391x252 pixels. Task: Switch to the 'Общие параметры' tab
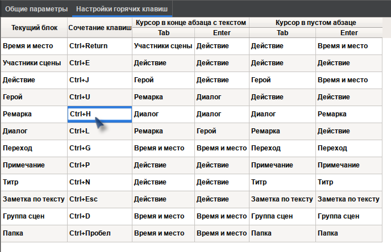(36, 9)
